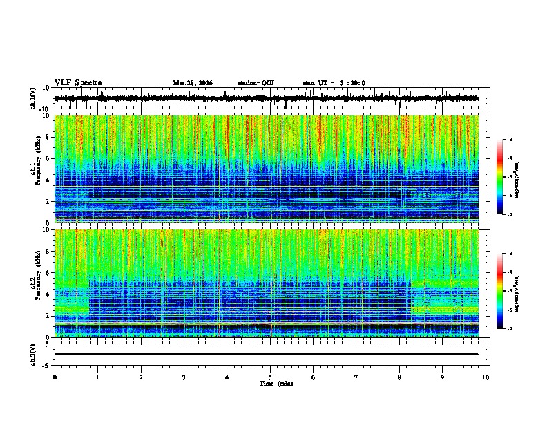Click the "6" tick on the time axis

click(x=314, y=377)
